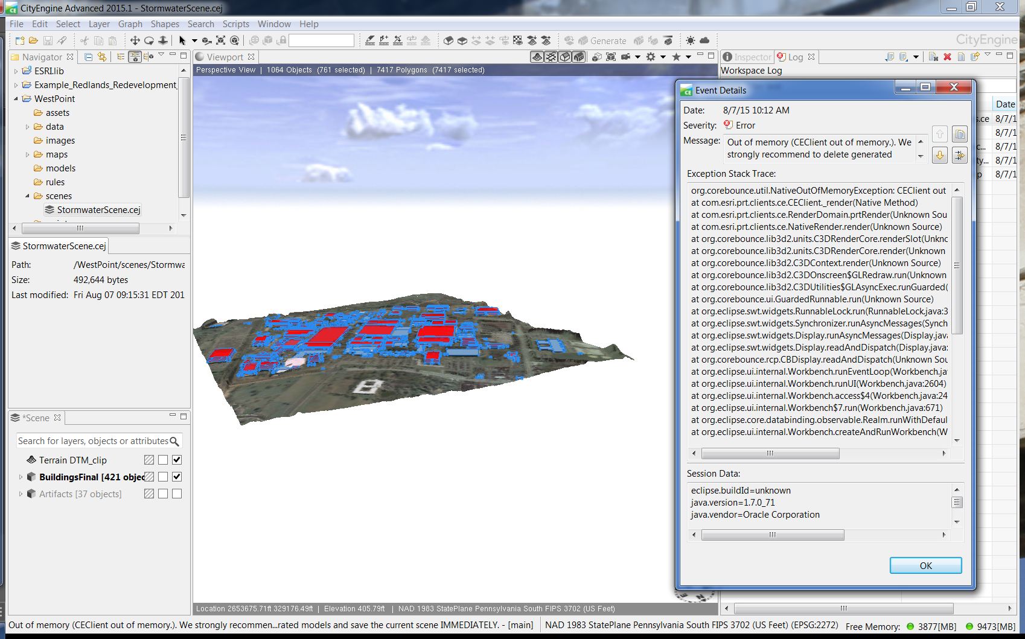Collapse the scenes folder

click(27, 196)
